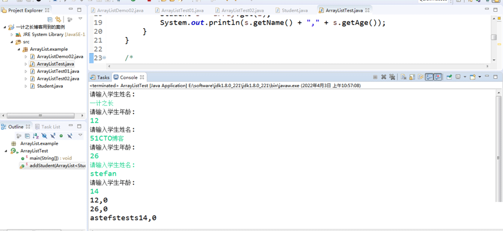Expand JRE System Library tree node

click(x=12, y=34)
